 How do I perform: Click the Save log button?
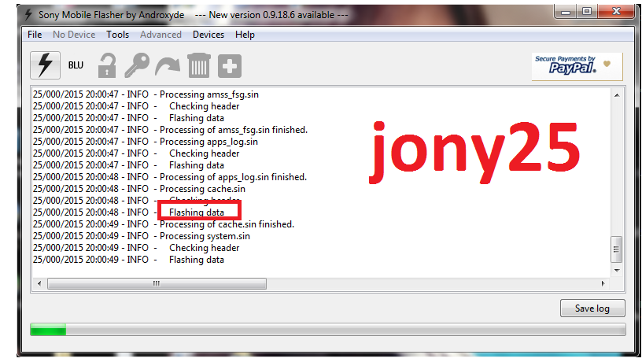[x=592, y=308]
